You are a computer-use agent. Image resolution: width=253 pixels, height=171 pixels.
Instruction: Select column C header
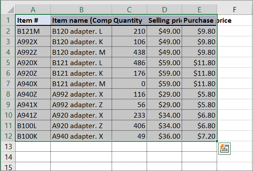click(129, 10)
